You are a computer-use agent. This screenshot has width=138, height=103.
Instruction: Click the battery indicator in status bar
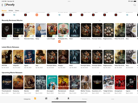pyautogui.click(x=135, y=1)
